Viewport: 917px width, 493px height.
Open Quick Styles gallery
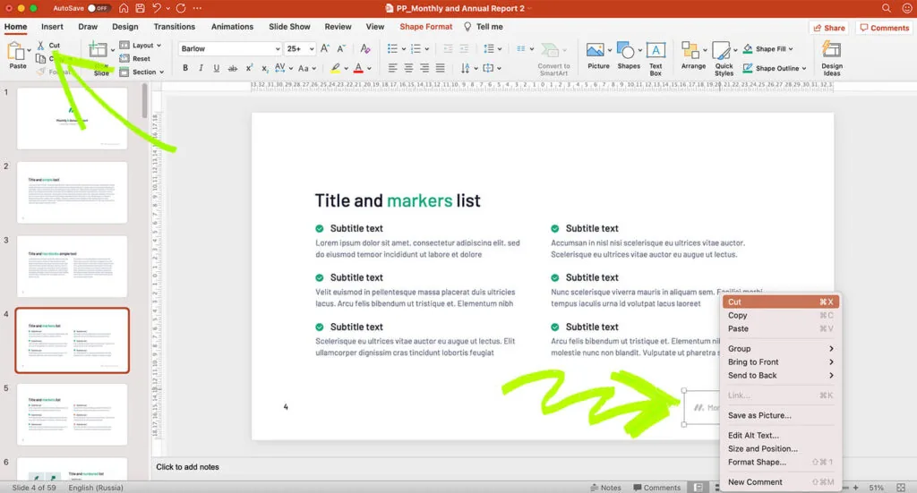pyautogui.click(x=724, y=59)
